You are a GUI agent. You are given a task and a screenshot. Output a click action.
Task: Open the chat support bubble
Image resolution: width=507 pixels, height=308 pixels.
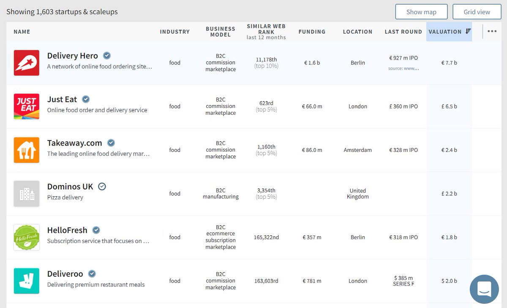(484, 289)
